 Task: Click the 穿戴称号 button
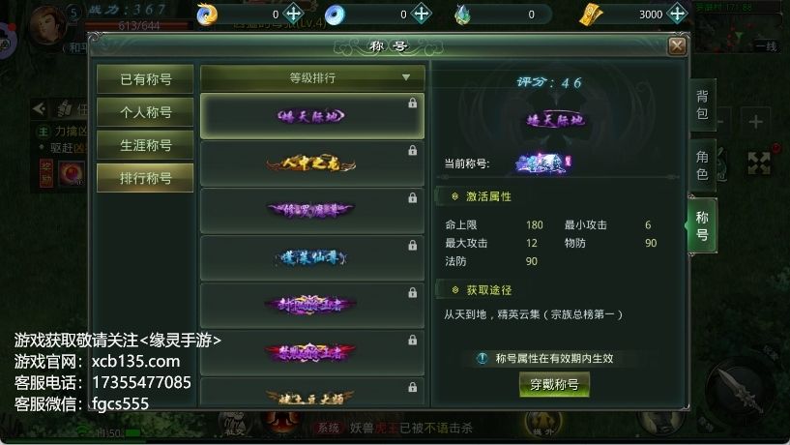point(554,384)
